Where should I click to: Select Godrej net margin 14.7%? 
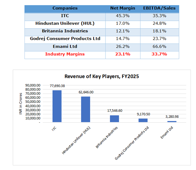click(122, 39)
